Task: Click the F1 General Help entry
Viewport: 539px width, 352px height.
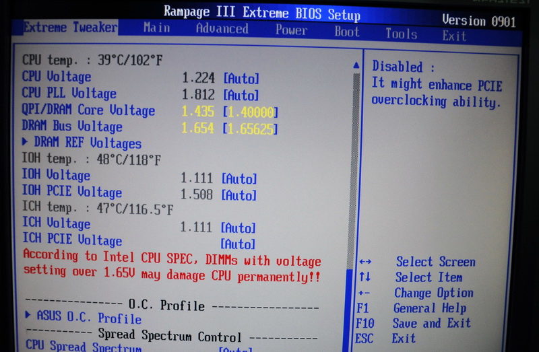Action: coord(411,308)
